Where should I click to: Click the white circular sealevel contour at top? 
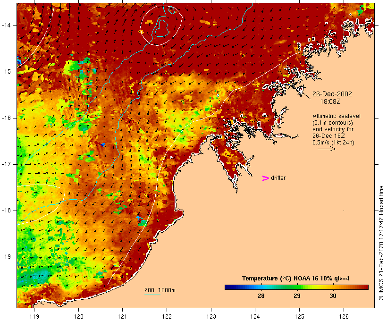click(161, 25)
